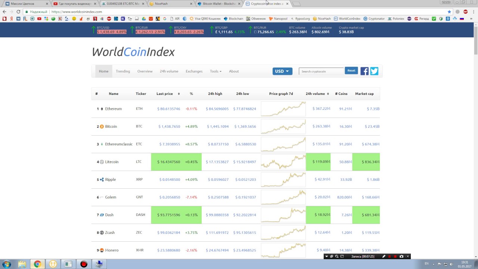Click the Monero coin icon in row 9
Screen dimensions: 478x269
[x=102, y=250]
